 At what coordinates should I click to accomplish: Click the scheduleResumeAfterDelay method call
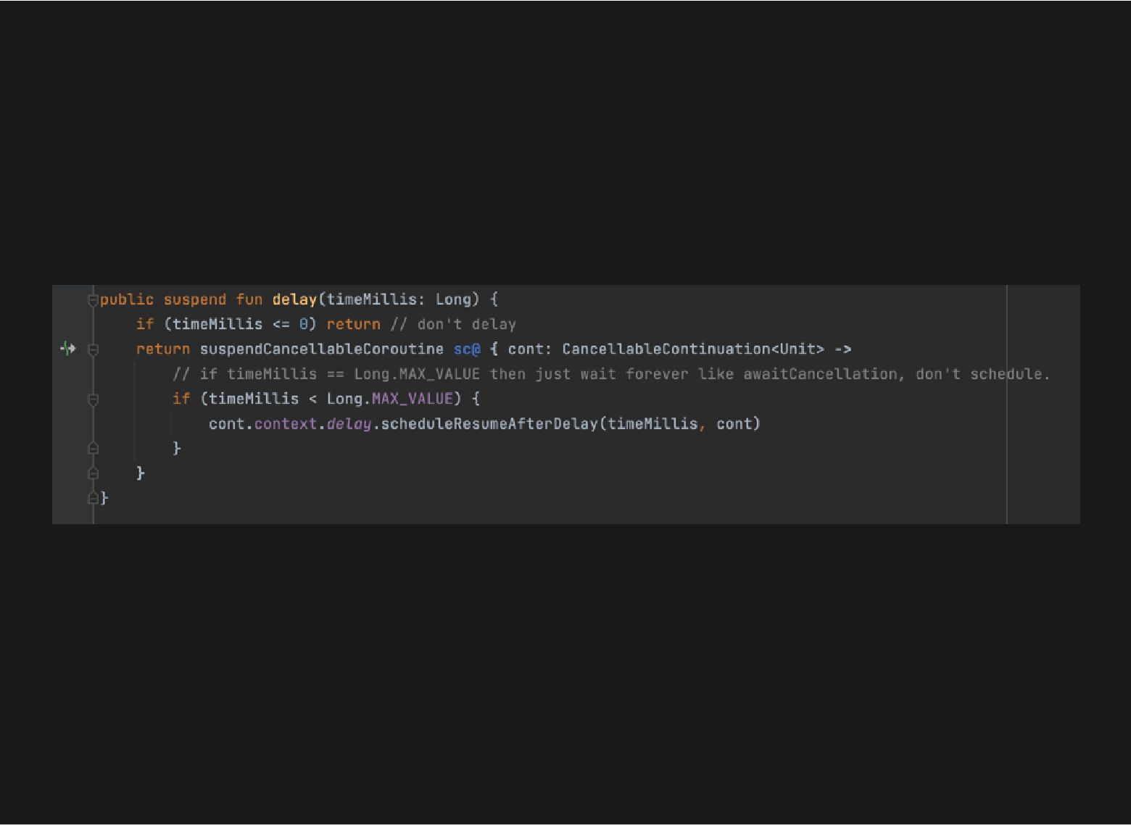tap(489, 423)
